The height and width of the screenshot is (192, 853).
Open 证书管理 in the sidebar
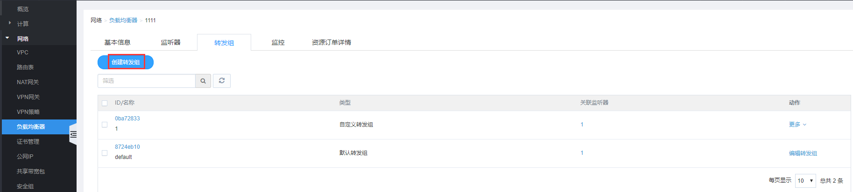coord(28,142)
